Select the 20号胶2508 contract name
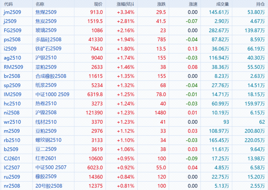268x190 pixels. 49,186
